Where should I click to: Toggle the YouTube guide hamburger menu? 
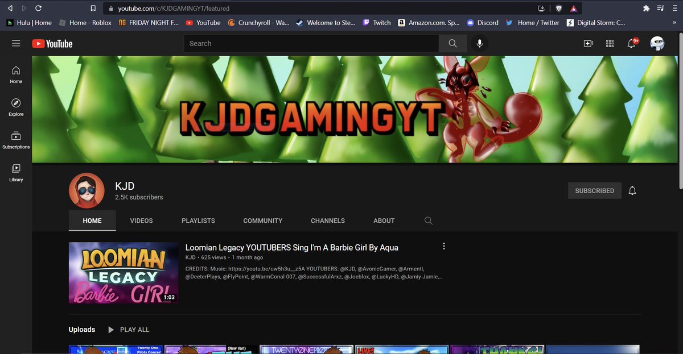(x=16, y=44)
